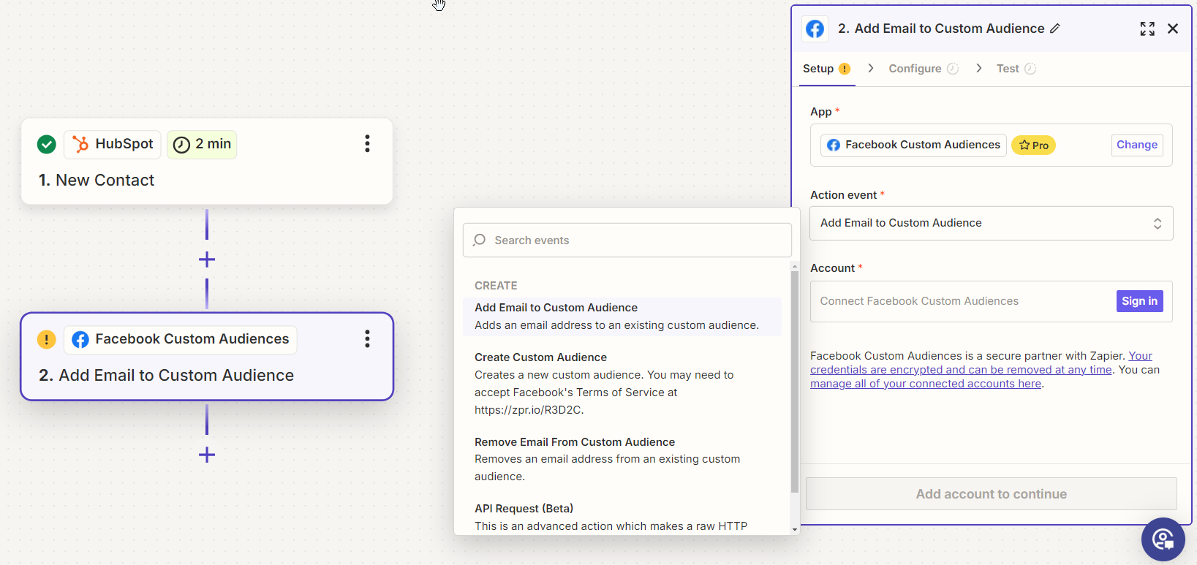This screenshot has height=565, width=1197.
Task: Click the Configure tab status circle icon
Action: [953, 69]
